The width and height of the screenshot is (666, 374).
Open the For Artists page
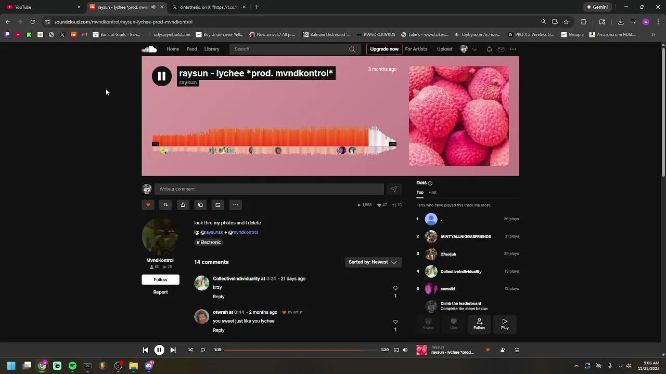(x=416, y=49)
